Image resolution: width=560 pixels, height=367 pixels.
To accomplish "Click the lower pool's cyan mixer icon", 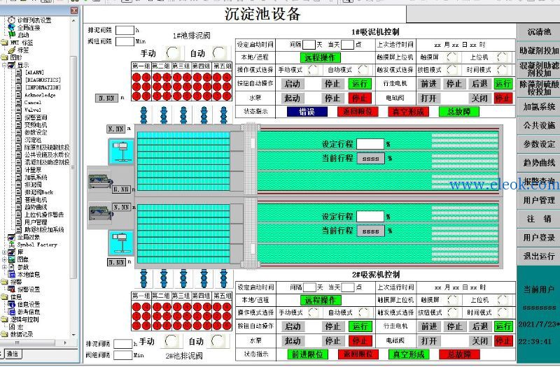I will point(121,243).
